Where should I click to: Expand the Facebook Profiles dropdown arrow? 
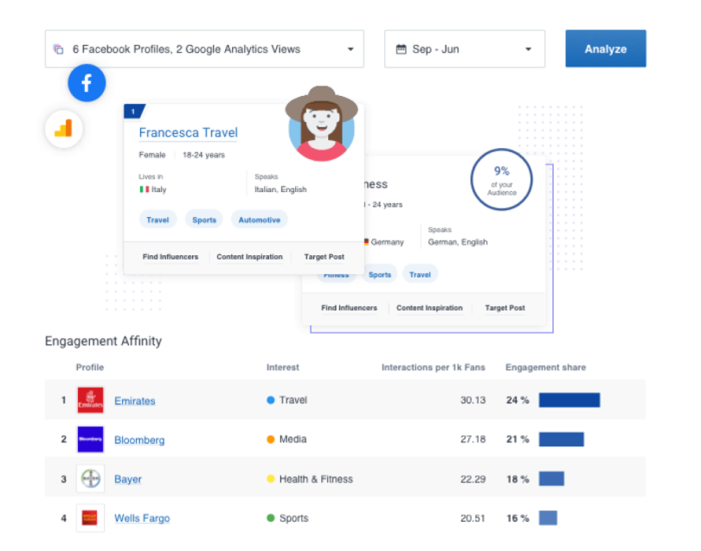350,49
